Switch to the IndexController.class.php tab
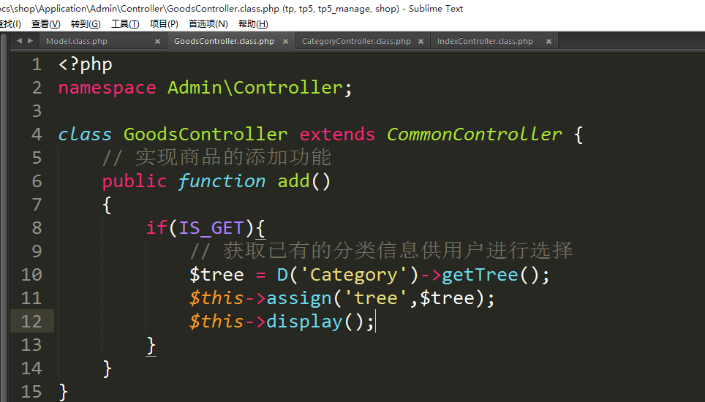This screenshot has width=705, height=402. tap(485, 42)
